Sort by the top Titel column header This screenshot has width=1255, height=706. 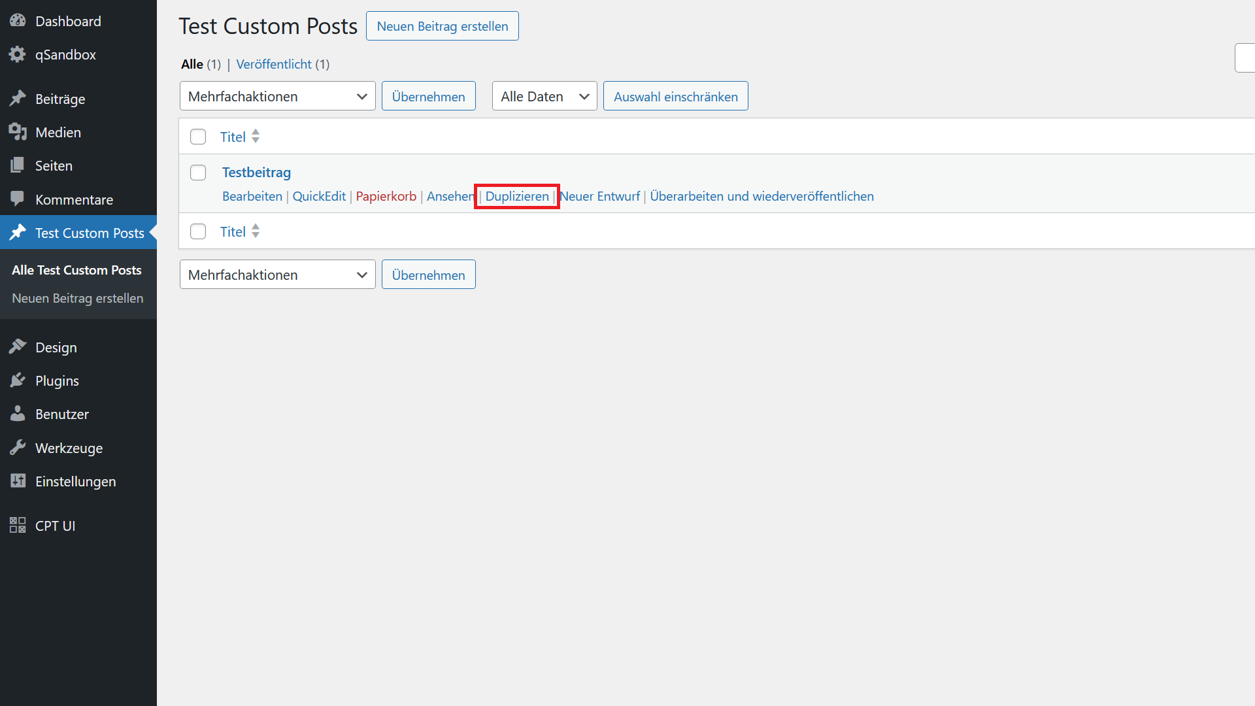233,137
